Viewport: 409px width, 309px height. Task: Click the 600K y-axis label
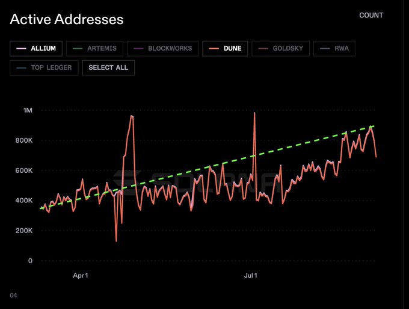24,170
